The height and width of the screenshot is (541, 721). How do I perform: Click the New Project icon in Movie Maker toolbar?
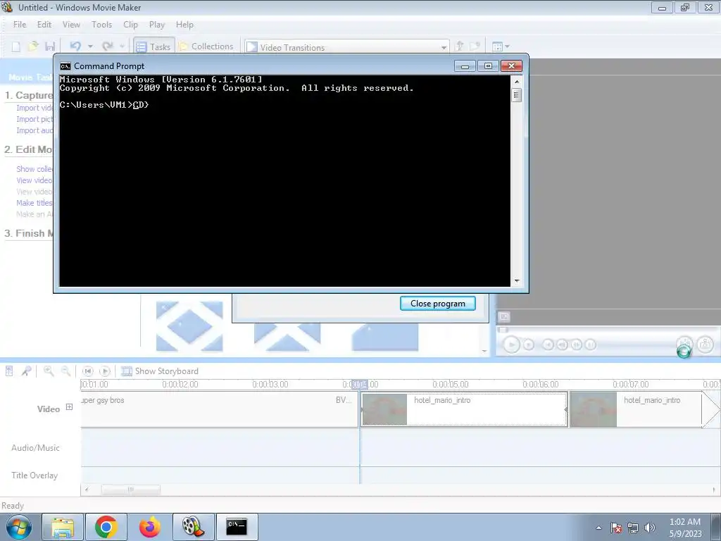(x=16, y=46)
